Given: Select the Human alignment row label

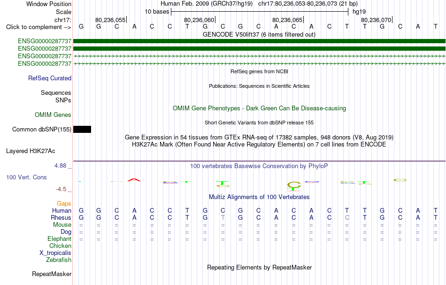Looking at the screenshot, I should [x=62, y=211].
